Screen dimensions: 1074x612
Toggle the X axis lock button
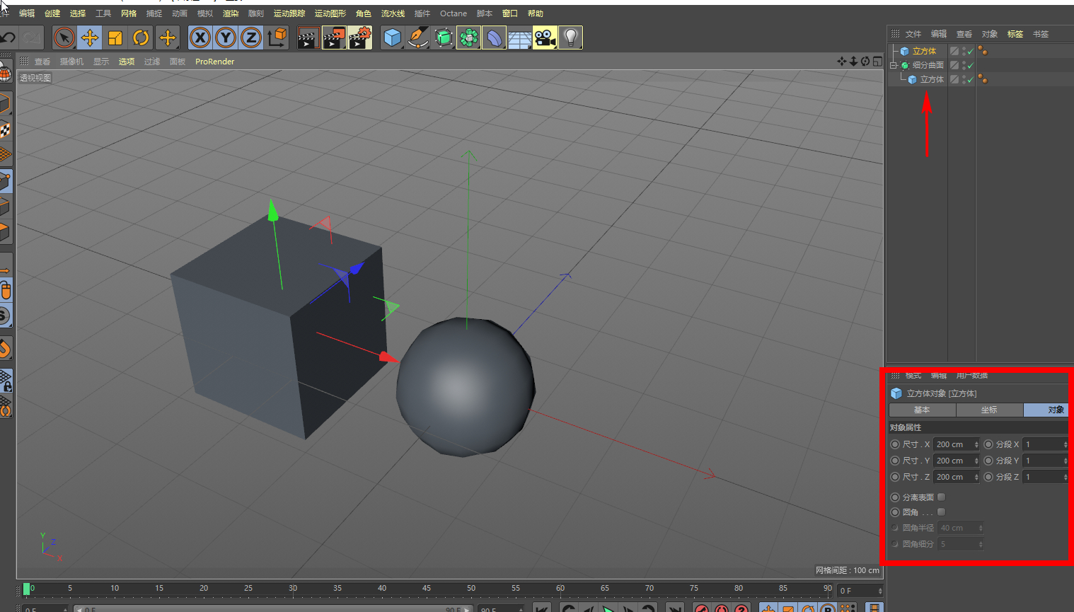tap(200, 37)
